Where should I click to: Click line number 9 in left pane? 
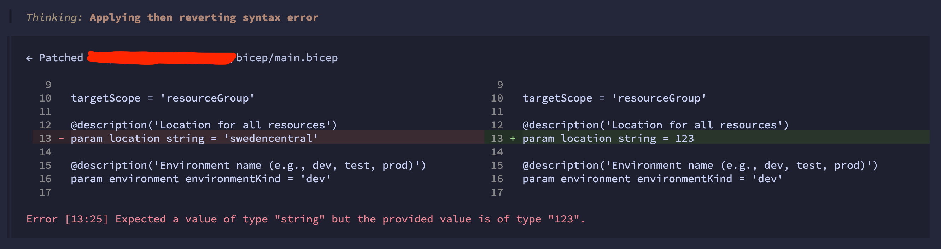coord(48,85)
